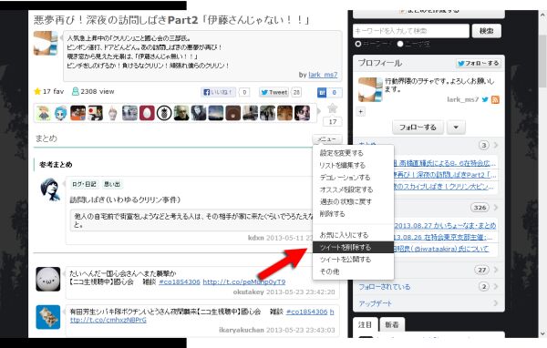
Task: Click the plus icon under profile picture
Action: point(361,111)
